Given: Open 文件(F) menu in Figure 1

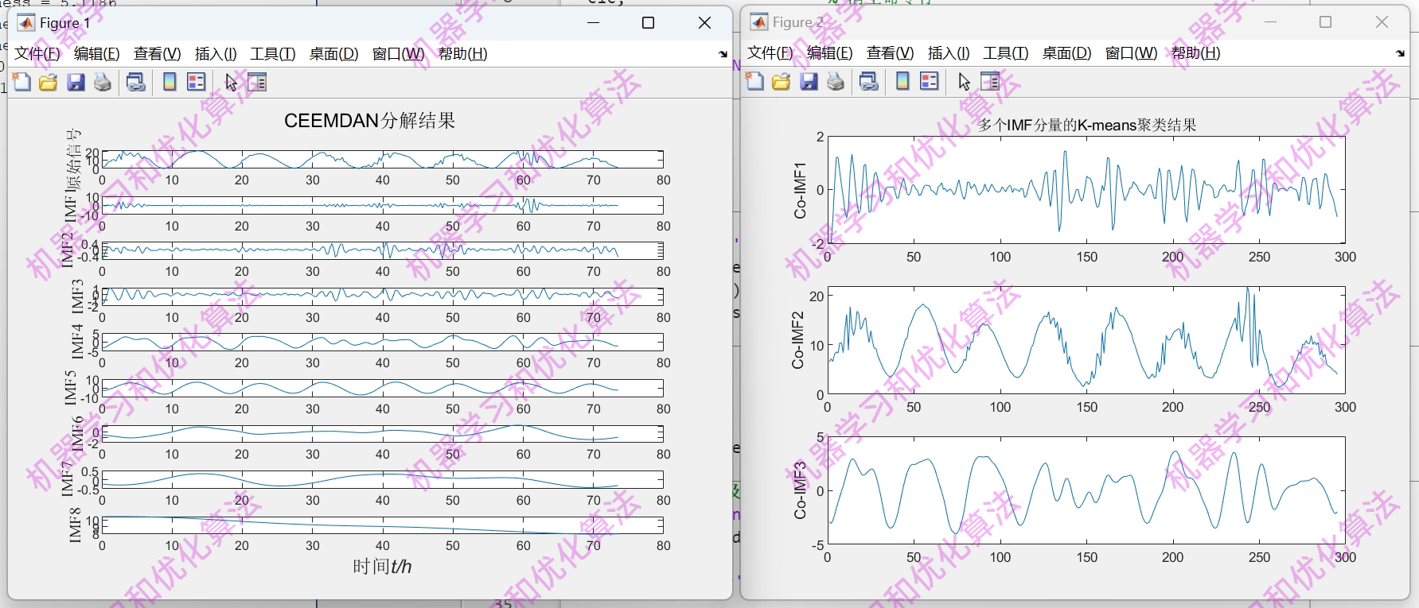Looking at the screenshot, I should (37, 54).
